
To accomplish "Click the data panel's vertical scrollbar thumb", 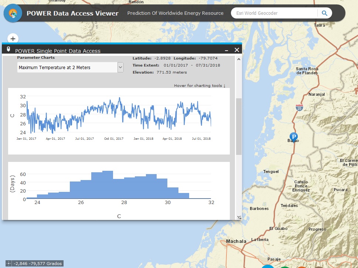I will pyautogui.click(x=239, y=126).
